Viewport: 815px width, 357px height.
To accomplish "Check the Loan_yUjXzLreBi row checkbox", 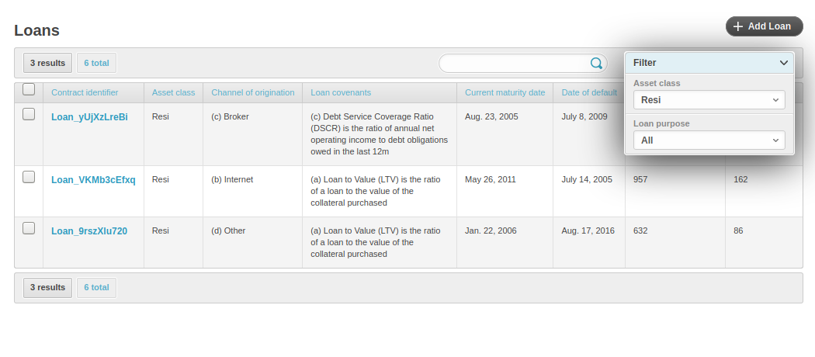I will (29, 114).
